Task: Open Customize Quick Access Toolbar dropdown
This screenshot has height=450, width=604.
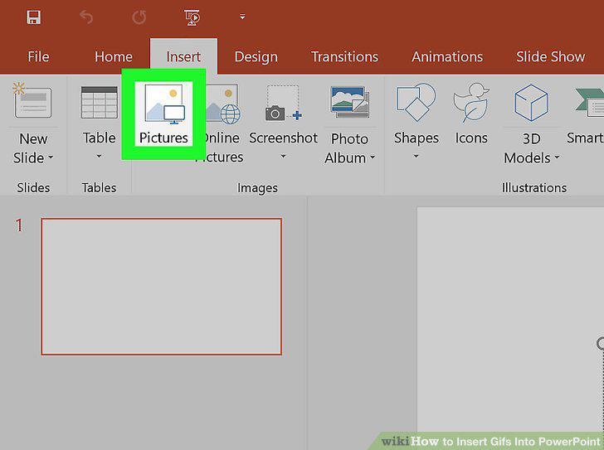Action: click(242, 17)
